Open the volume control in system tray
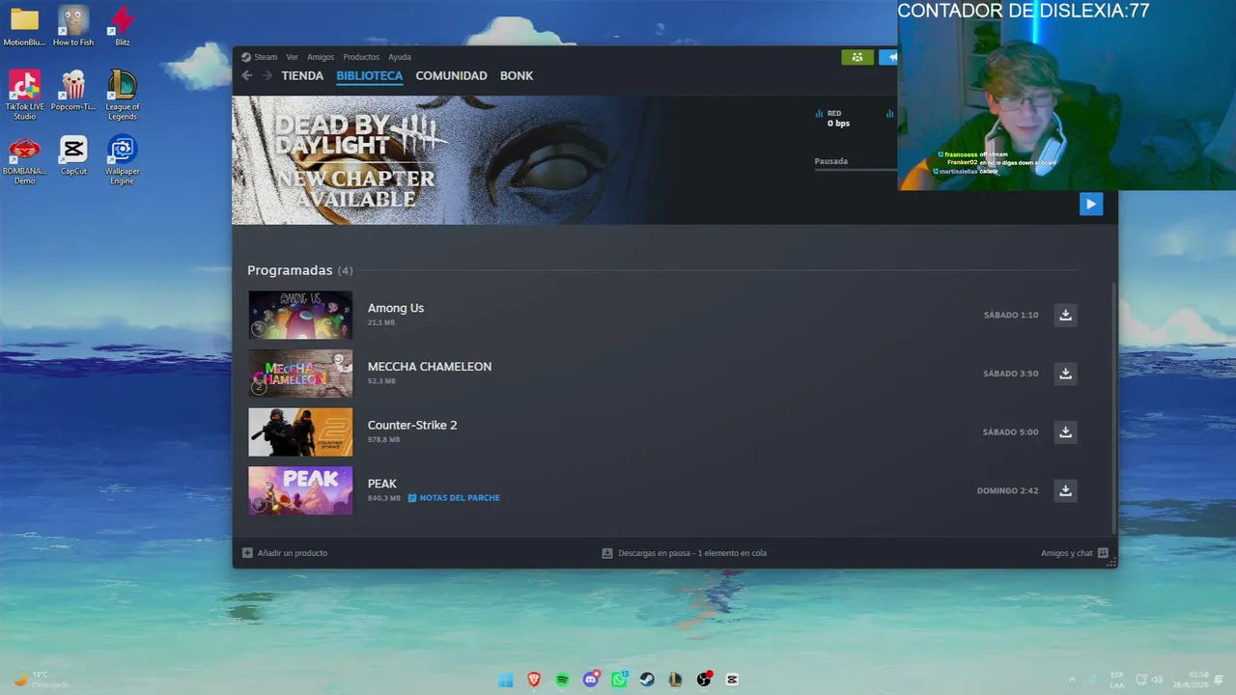 point(1157,680)
